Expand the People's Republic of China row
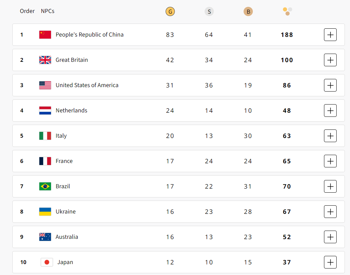The width and height of the screenshot is (350, 275). click(330, 35)
